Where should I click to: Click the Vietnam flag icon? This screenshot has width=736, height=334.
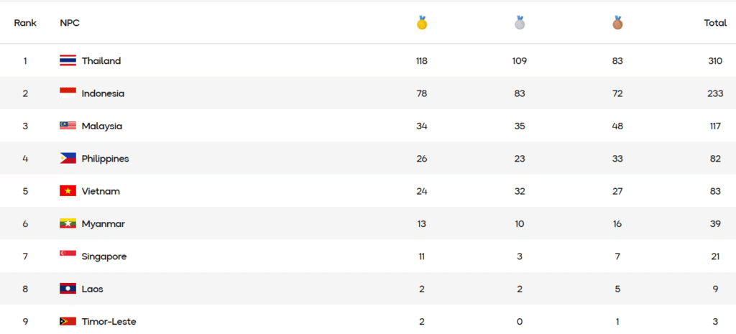68,191
